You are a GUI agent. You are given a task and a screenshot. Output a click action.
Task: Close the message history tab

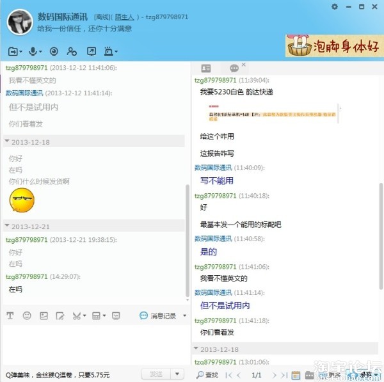(243, 65)
